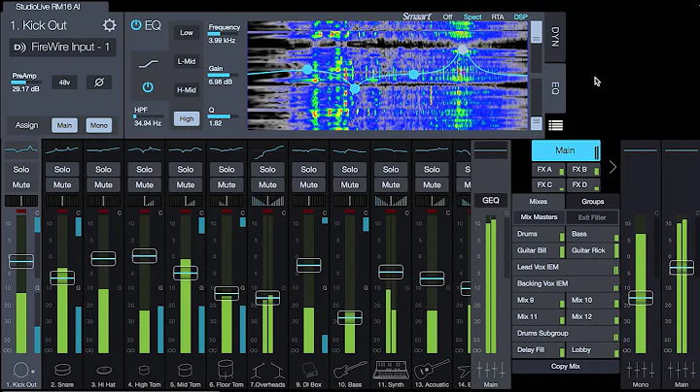This screenshot has height=392, width=700.
Task: Select the DI Box channel icon
Action: click(x=309, y=371)
